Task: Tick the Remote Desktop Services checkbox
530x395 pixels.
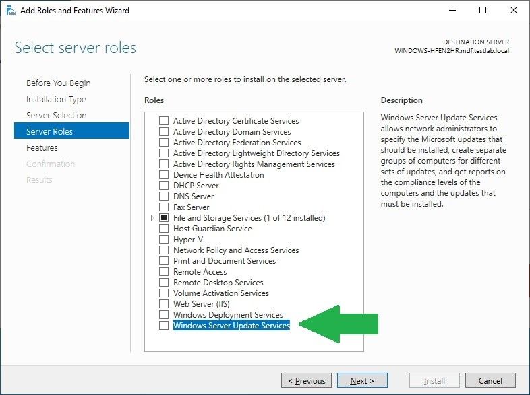Action: click(x=164, y=283)
